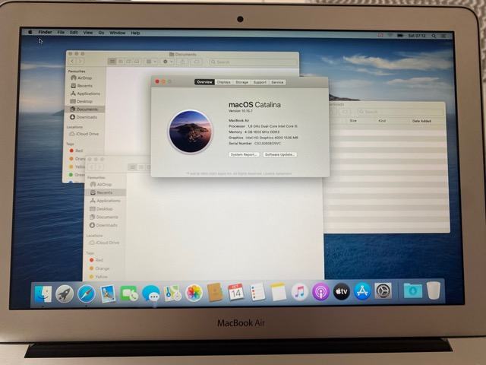
Task: Click Search field in right Finder window
Action: point(401,112)
